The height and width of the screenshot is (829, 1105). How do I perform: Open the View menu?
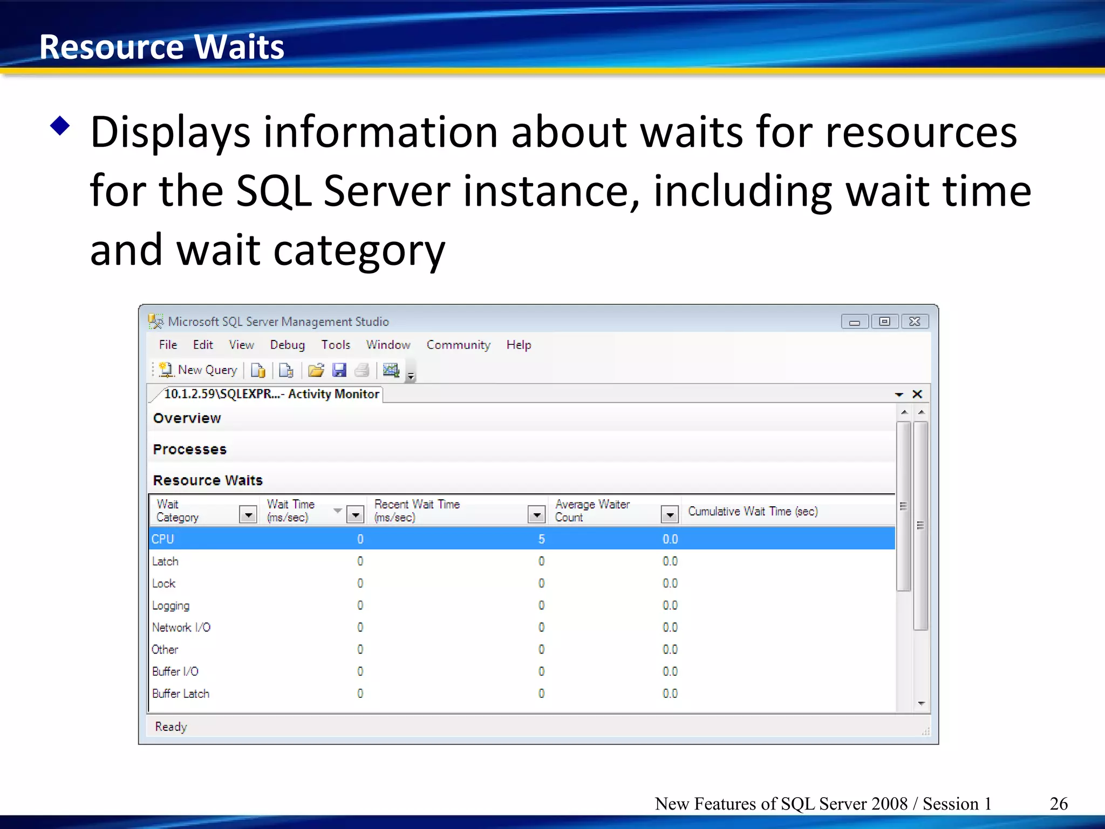(241, 345)
